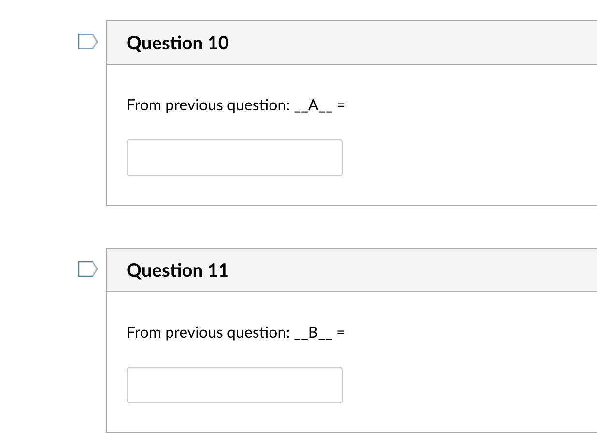Click the Question 10 header bar

[x=338, y=43]
